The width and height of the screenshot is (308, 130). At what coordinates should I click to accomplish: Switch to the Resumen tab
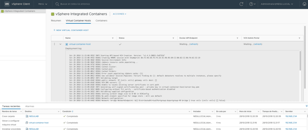pyautogui.click(x=56, y=21)
